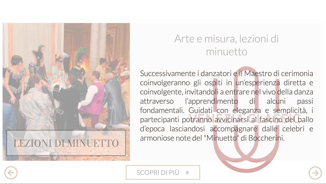Click the double chevron inside SCOPRI DI PIÙ
Screen dimensions: 326x184
coord(187,173)
